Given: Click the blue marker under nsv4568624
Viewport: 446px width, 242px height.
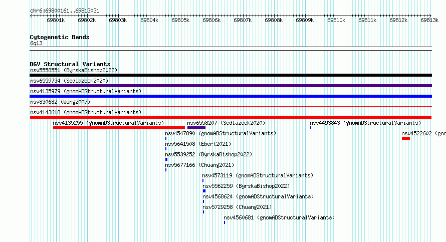Looking at the screenshot, I should click(203, 201).
